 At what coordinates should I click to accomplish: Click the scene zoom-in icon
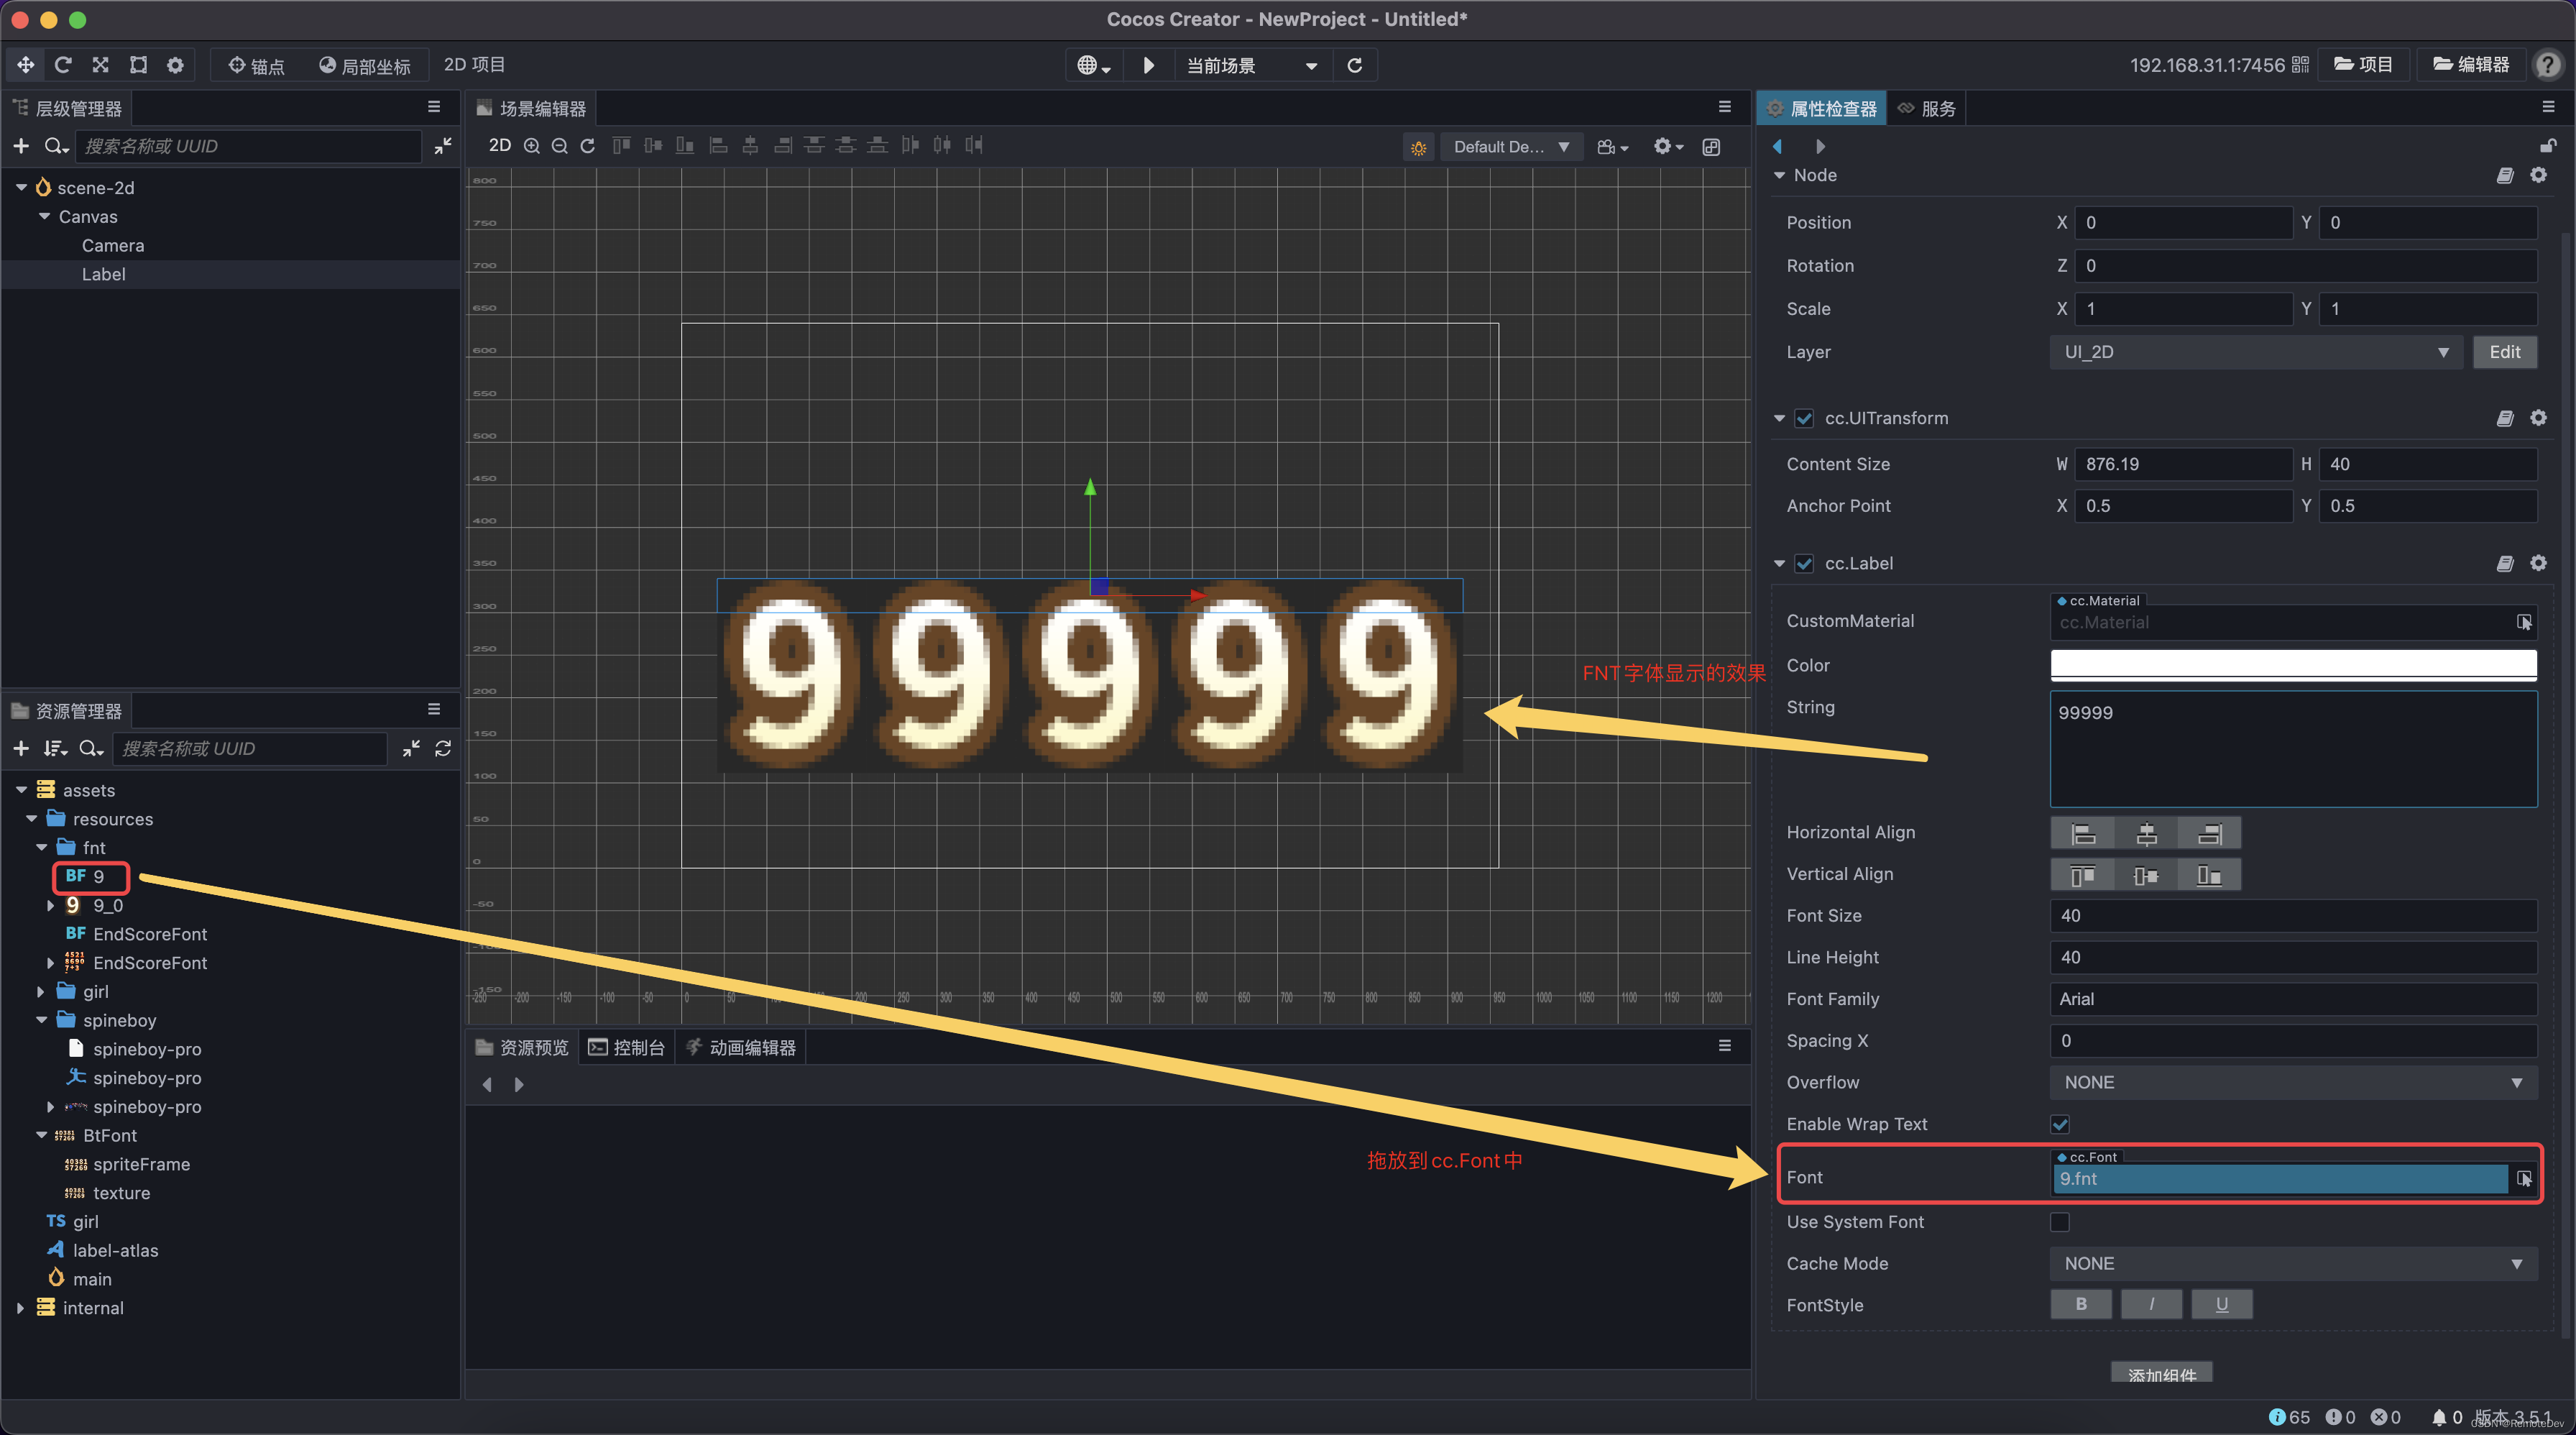coord(532,146)
